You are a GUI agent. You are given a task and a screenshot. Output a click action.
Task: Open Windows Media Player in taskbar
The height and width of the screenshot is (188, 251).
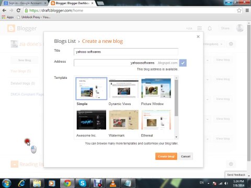pyautogui.click(x=52, y=183)
